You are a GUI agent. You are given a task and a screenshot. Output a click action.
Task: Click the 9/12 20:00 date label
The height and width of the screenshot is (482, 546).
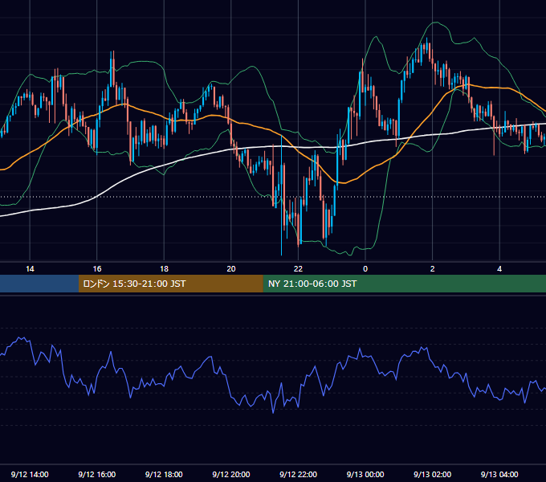coord(231,474)
